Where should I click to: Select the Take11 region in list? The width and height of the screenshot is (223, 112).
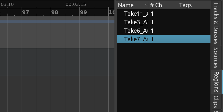pyautogui.click(x=164, y=14)
